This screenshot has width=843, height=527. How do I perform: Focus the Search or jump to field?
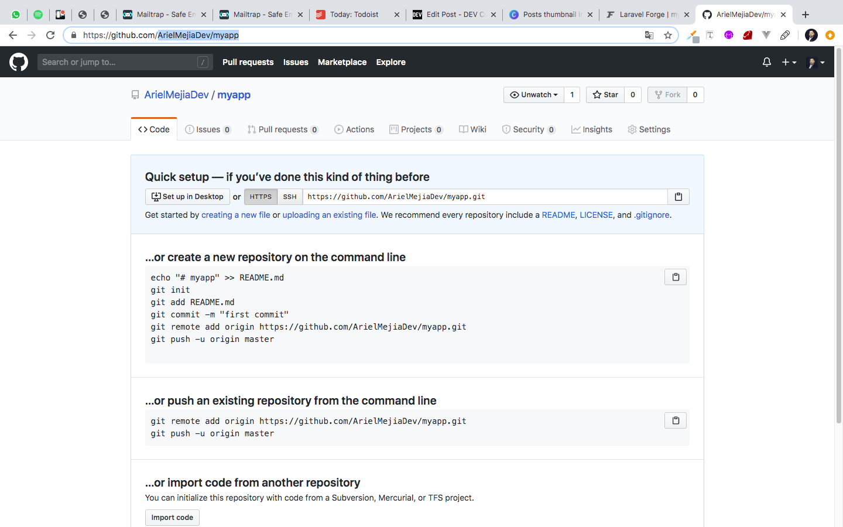125,62
